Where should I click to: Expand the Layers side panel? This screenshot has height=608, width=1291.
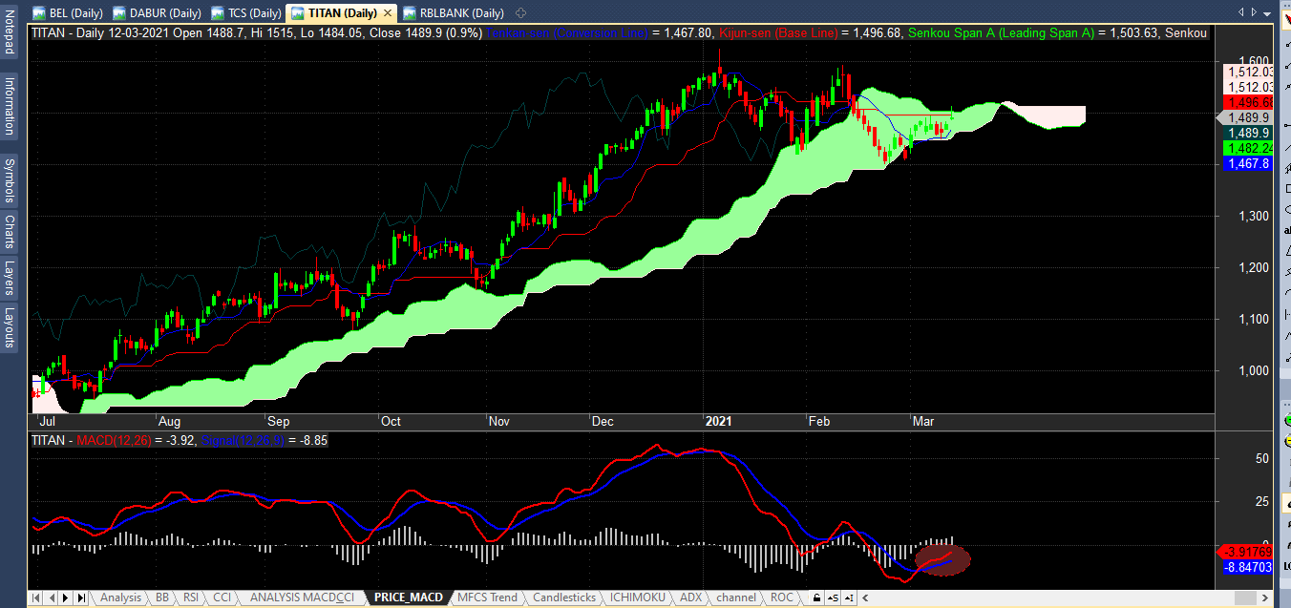click(x=9, y=278)
